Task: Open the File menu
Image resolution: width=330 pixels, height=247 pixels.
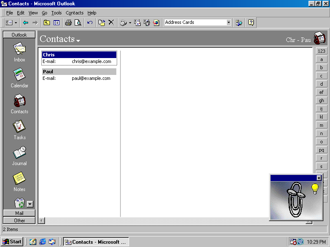Action: pos(9,13)
